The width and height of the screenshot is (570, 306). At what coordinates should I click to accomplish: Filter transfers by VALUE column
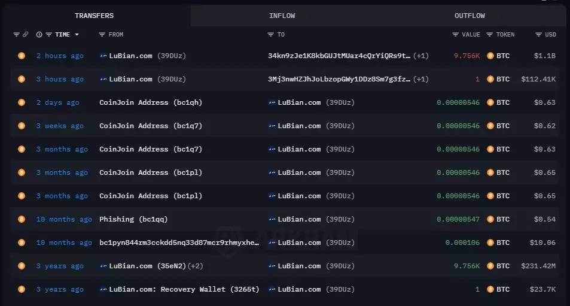(x=456, y=35)
